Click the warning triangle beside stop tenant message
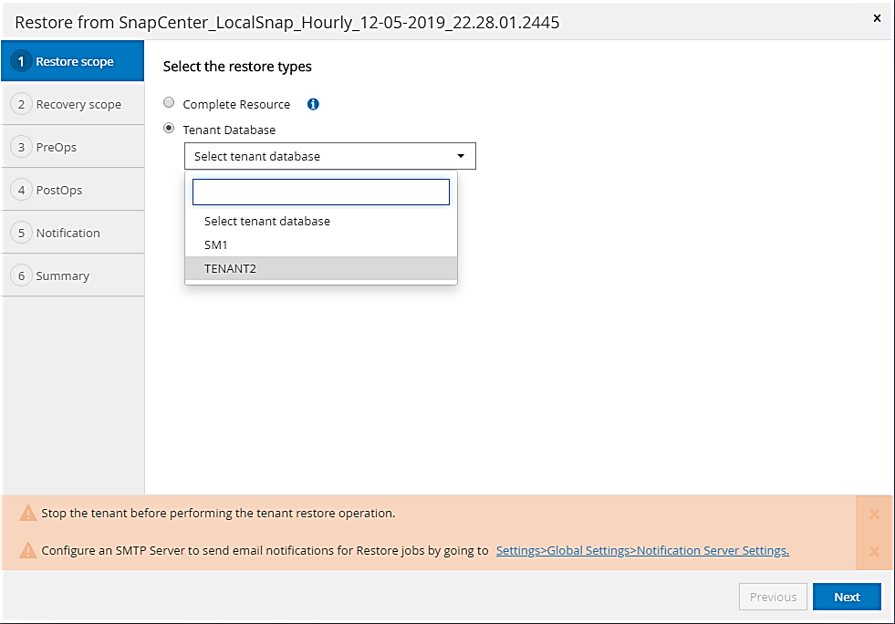 pyautogui.click(x=28, y=513)
